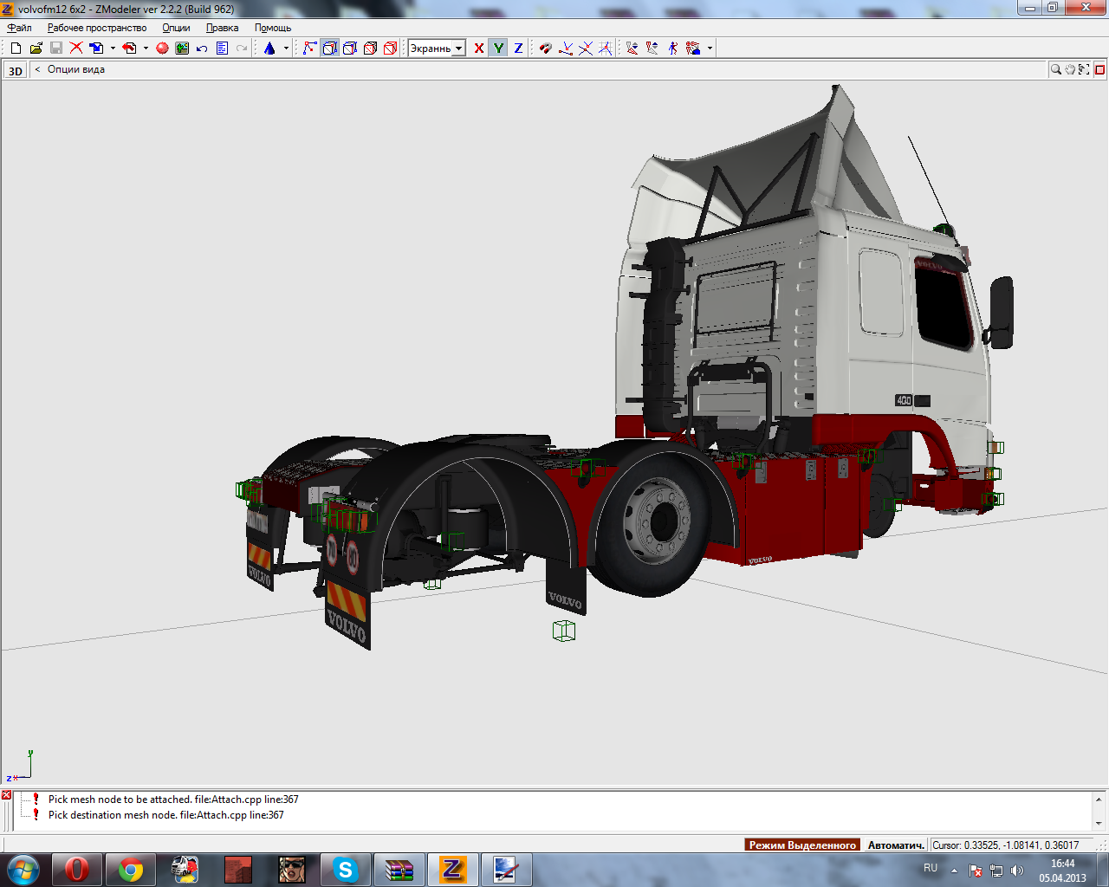This screenshot has height=887, width=1109.
Task: Click the Undo arrow icon
Action: coord(202,49)
